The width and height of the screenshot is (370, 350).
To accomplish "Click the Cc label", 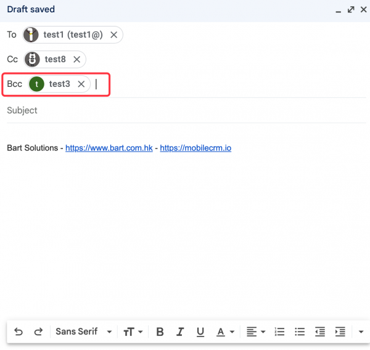I will [12, 59].
